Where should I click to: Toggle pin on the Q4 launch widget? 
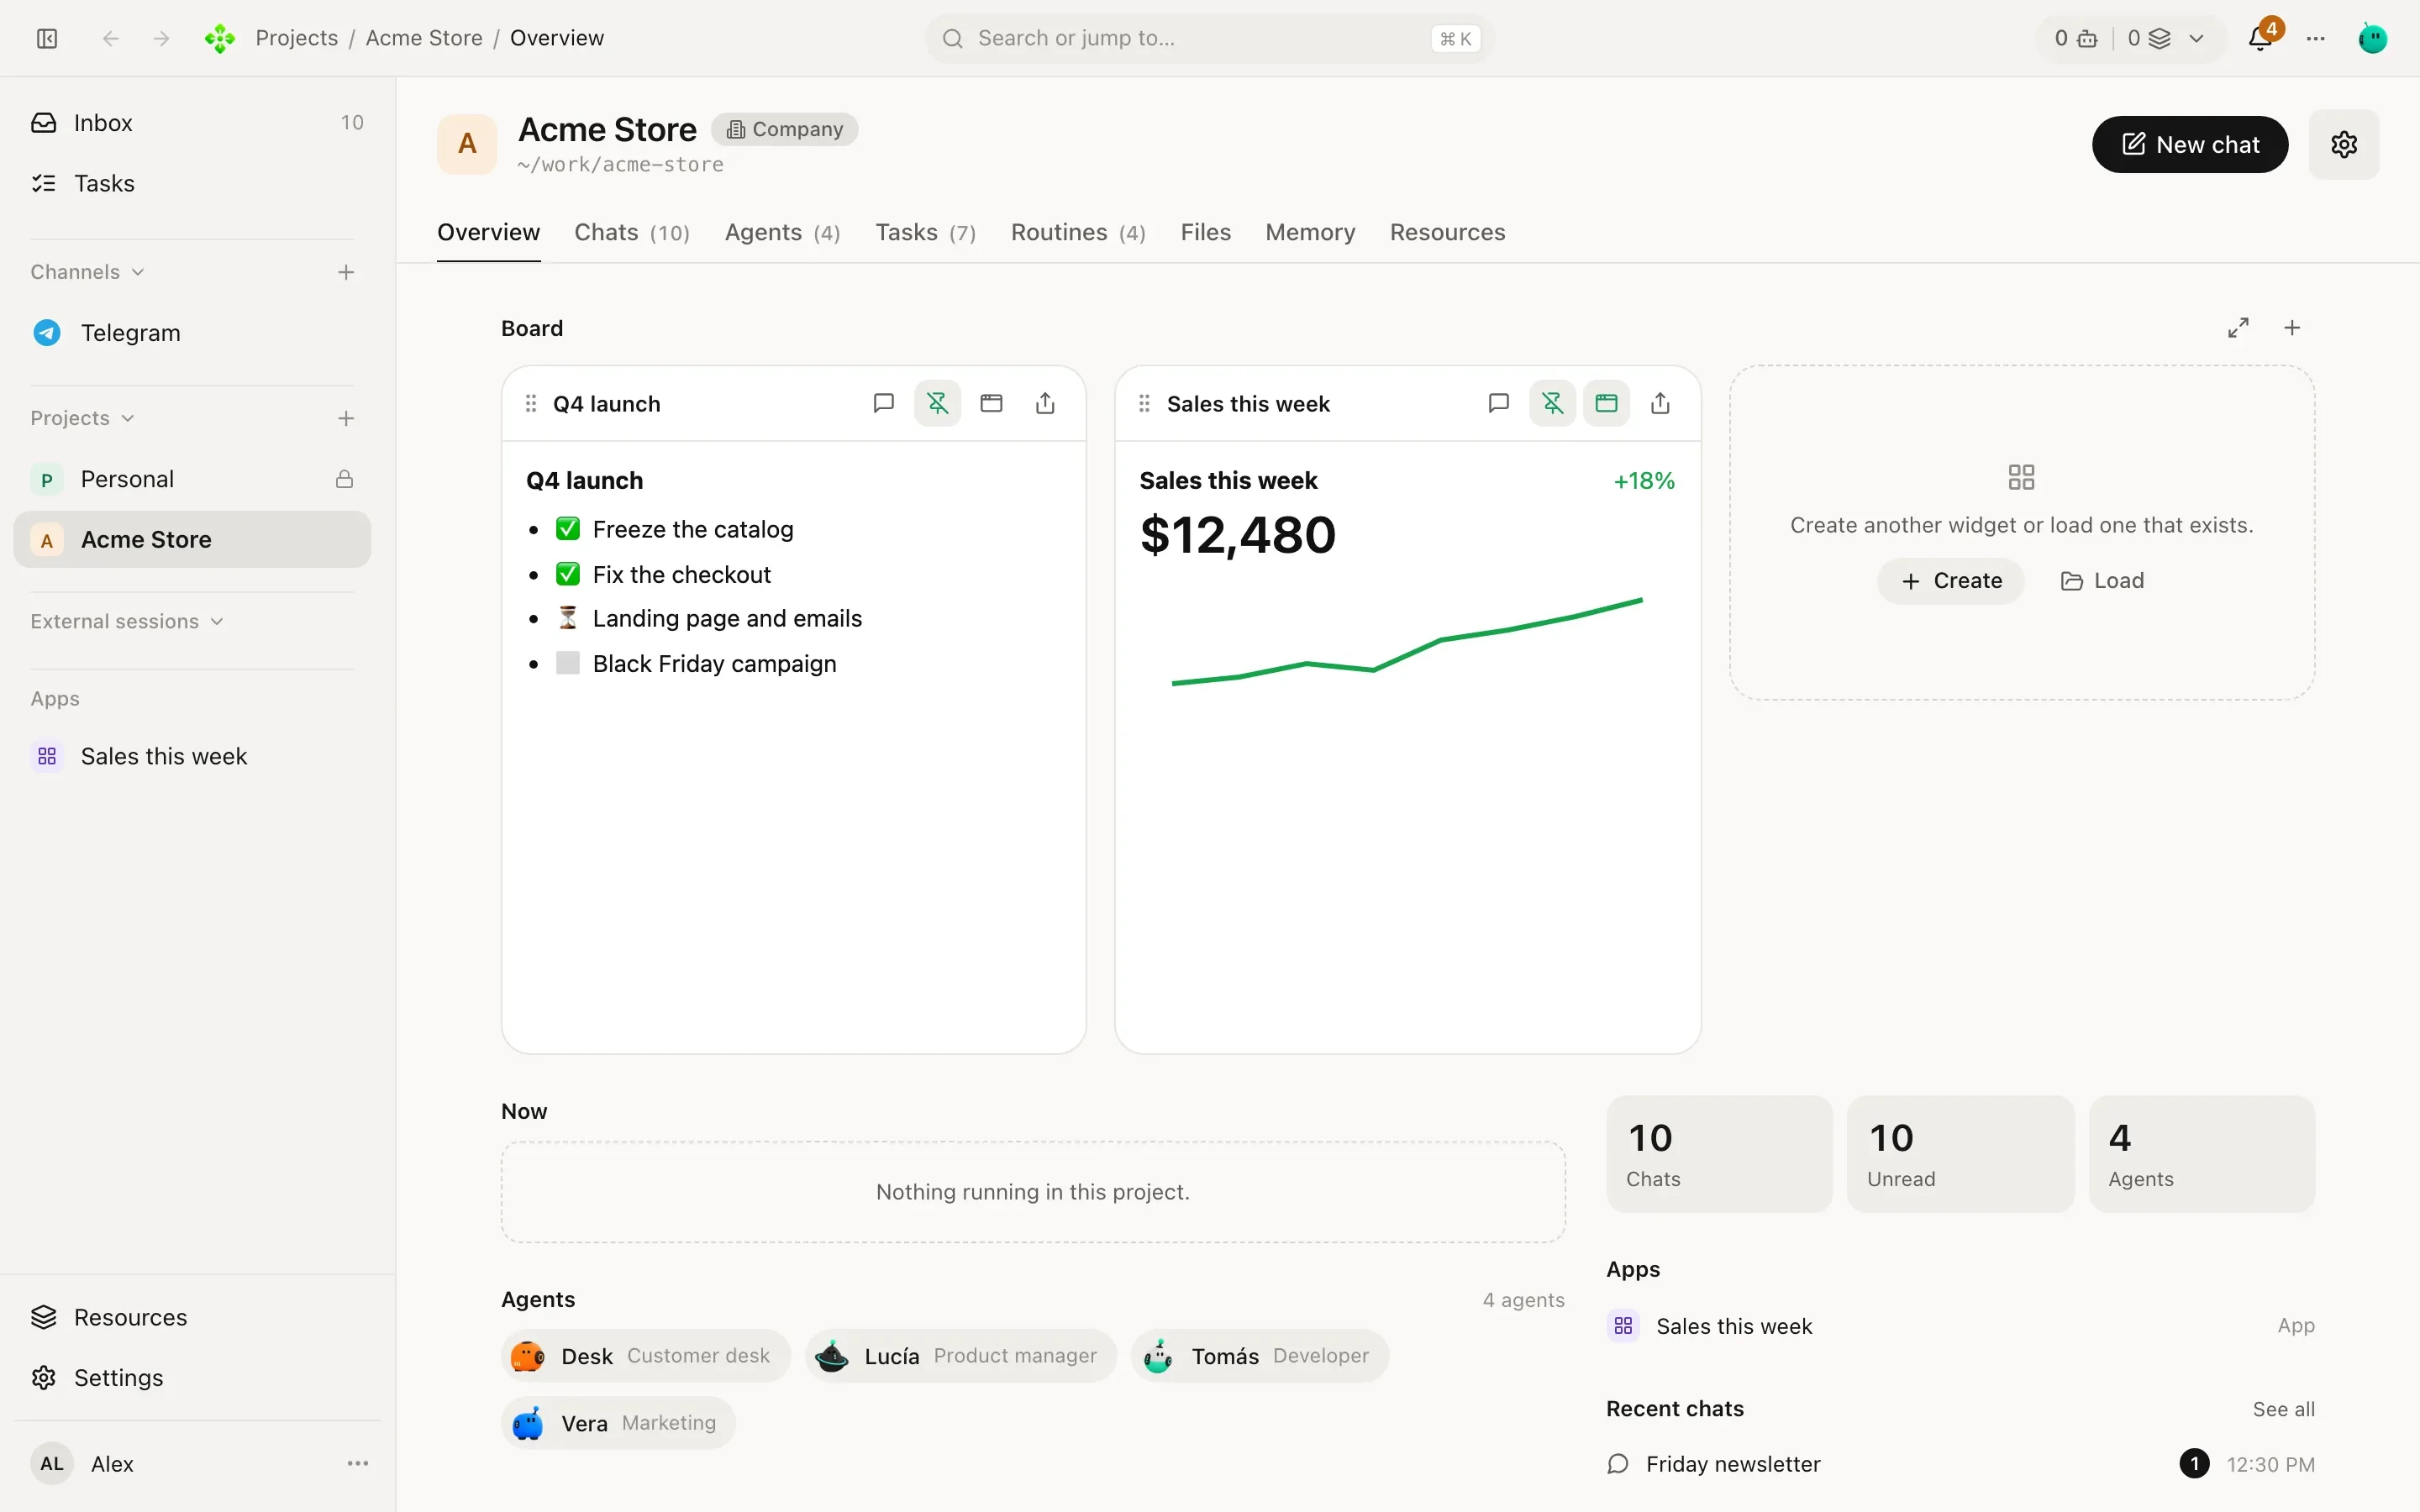[937, 403]
